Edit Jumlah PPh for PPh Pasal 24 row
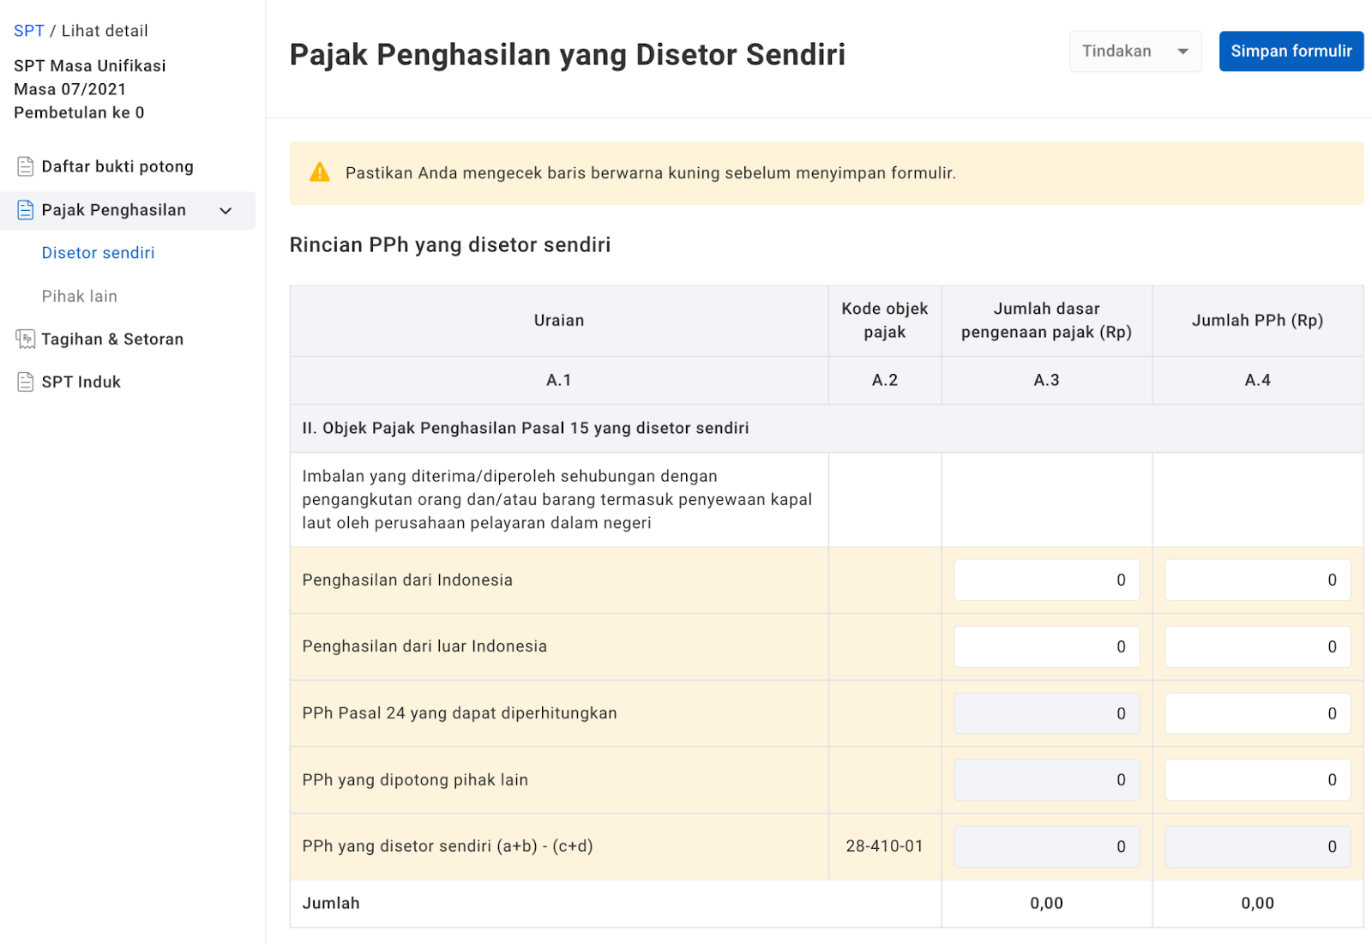This screenshot has width=1372, height=944. click(x=1257, y=713)
